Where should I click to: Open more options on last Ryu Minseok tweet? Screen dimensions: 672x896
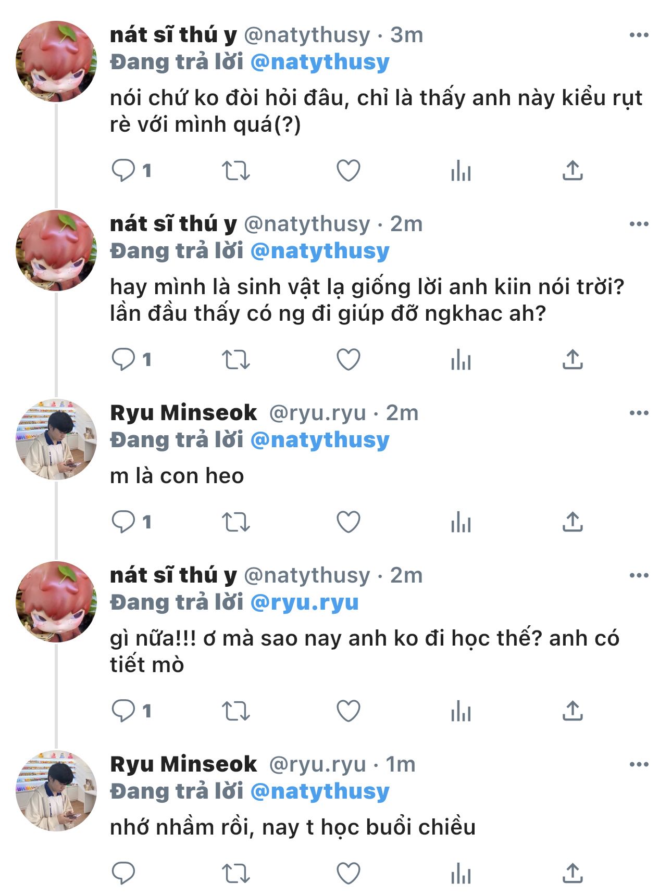[639, 765]
